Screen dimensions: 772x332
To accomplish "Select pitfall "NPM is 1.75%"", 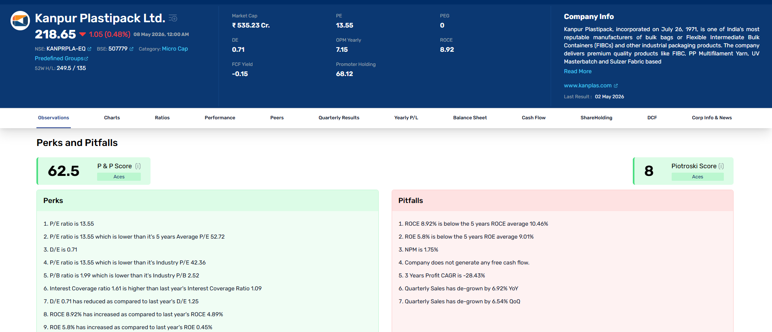I will point(418,250).
